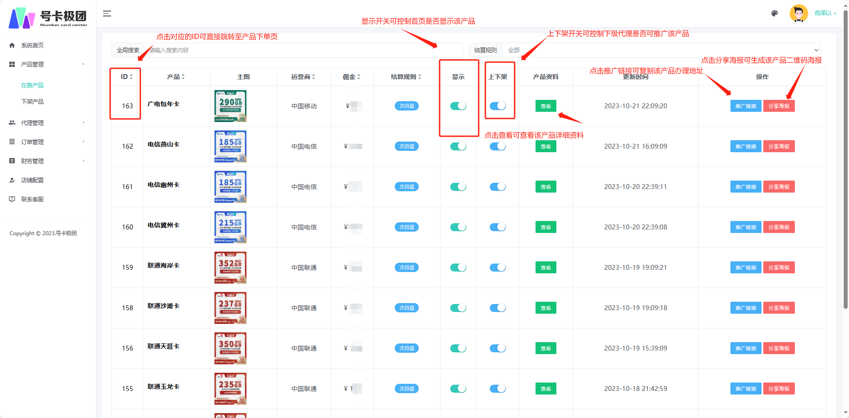This screenshot has height=418, width=849.
Task: Click product ID 158
Action: (127, 308)
